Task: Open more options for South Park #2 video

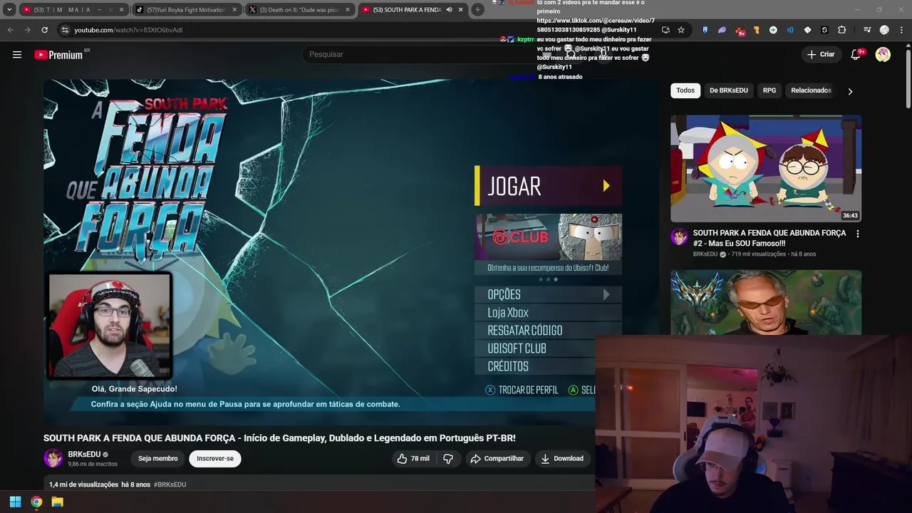Action: [858, 234]
